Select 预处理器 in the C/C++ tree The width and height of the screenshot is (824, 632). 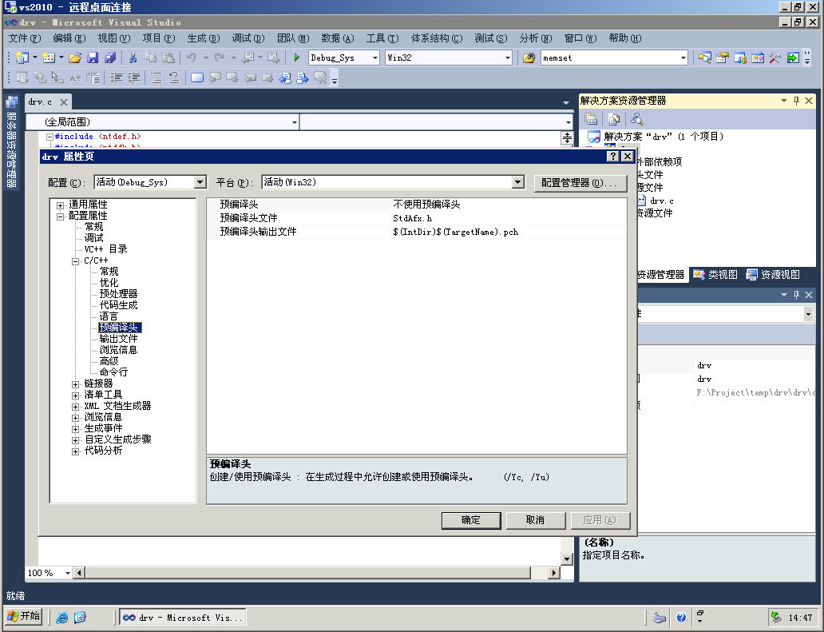click(x=118, y=294)
